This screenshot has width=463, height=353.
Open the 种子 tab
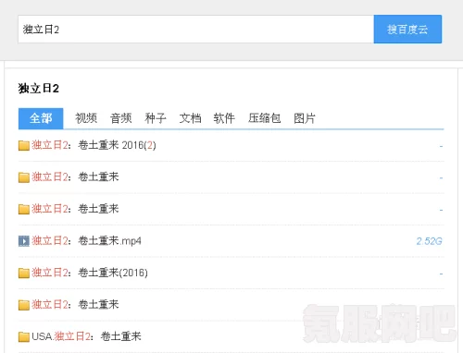[x=156, y=118]
